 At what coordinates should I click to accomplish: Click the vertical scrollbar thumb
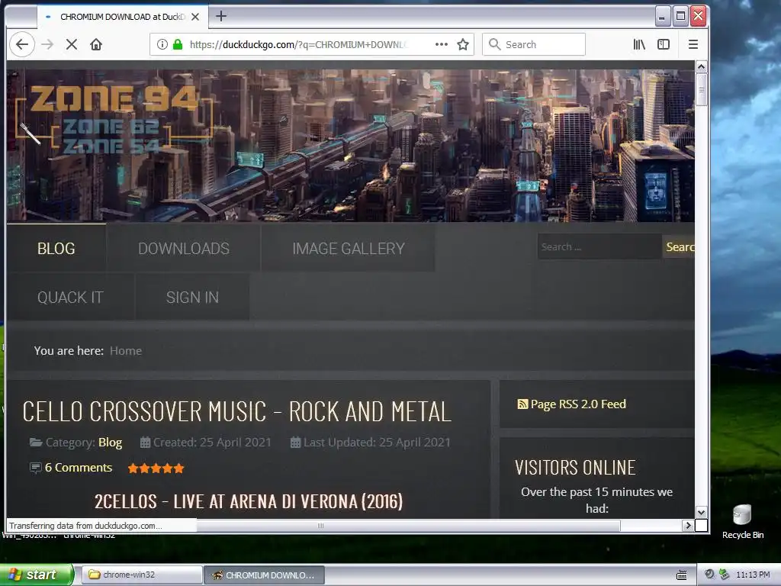point(702,90)
